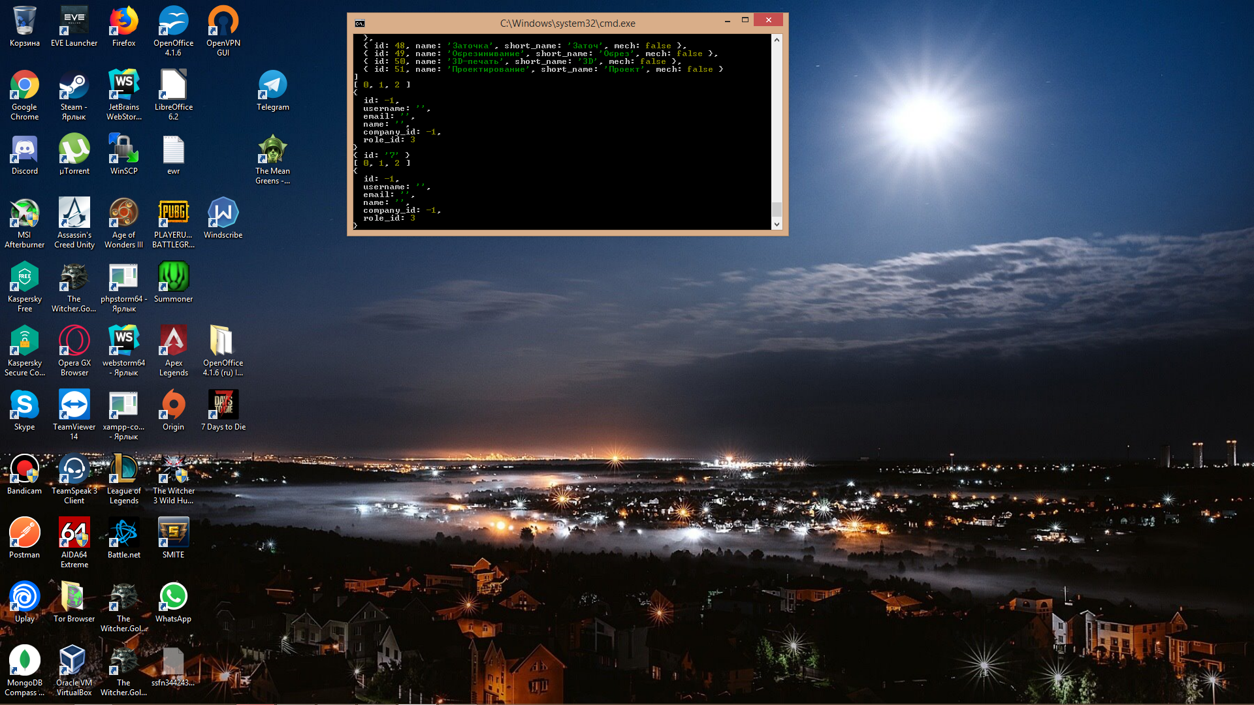Minimize the cmd.exe window
1254x705 pixels.
point(727,20)
